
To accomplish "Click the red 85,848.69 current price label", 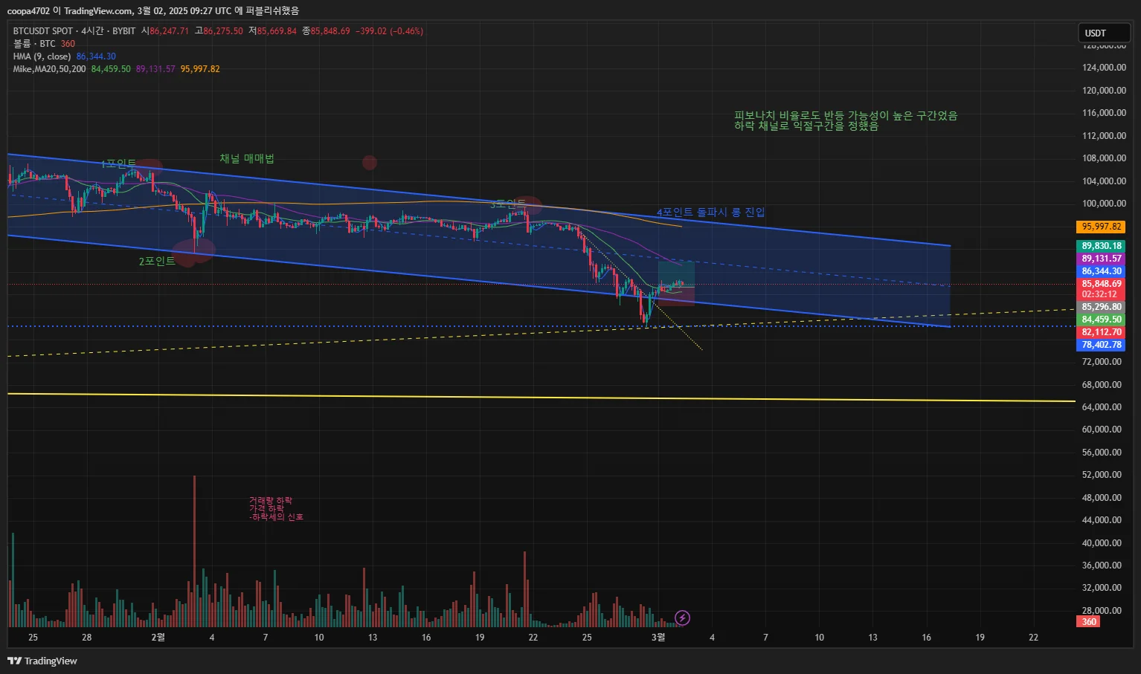I will [1101, 284].
